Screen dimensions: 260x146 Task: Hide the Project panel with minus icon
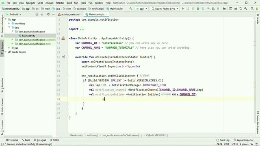tap(53, 15)
